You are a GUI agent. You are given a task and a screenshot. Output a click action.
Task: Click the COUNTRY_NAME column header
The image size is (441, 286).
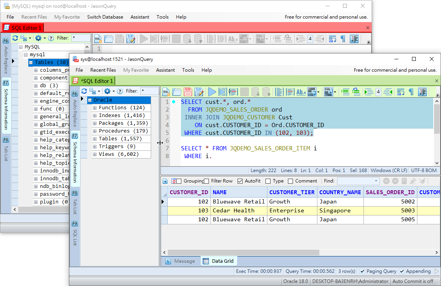coord(340,192)
